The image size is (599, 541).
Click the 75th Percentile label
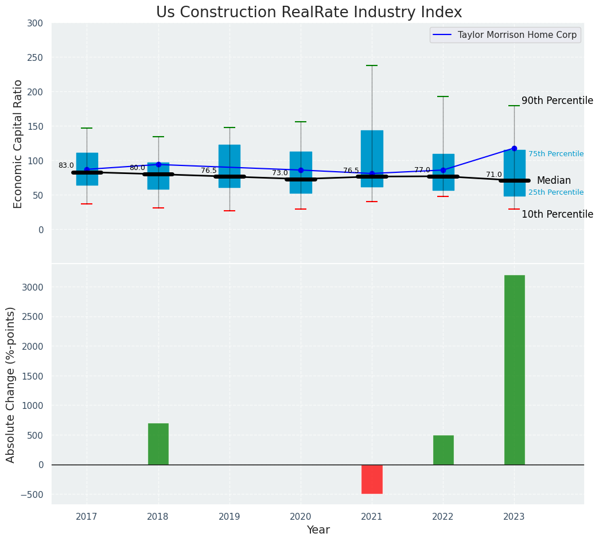pyautogui.click(x=555, y=154)
